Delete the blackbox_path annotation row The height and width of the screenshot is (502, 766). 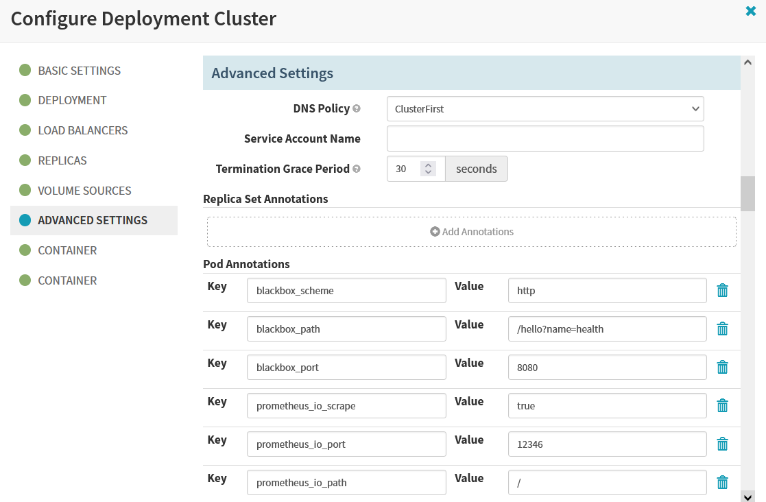pyautogui.click(x=722, y=329)
